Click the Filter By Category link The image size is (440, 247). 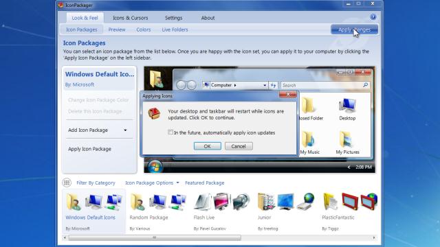(x=96, y=183)
